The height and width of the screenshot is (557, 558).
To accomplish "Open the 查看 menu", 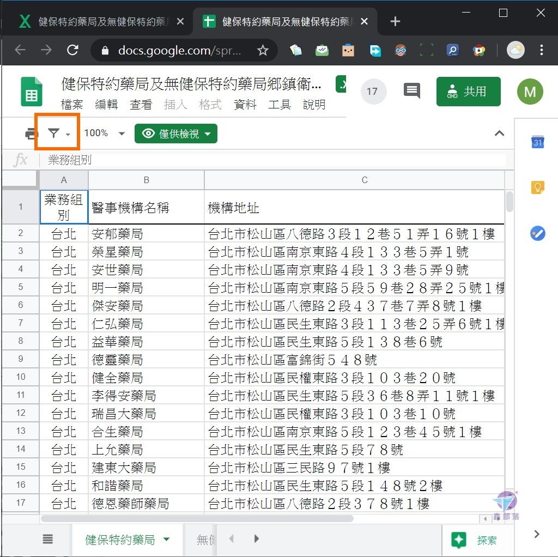I will pyautogui.click(x=141, y=104).
